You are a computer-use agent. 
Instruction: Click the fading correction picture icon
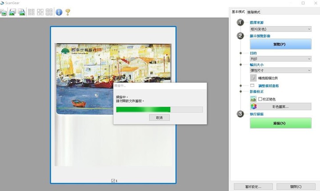pos(253,99)
